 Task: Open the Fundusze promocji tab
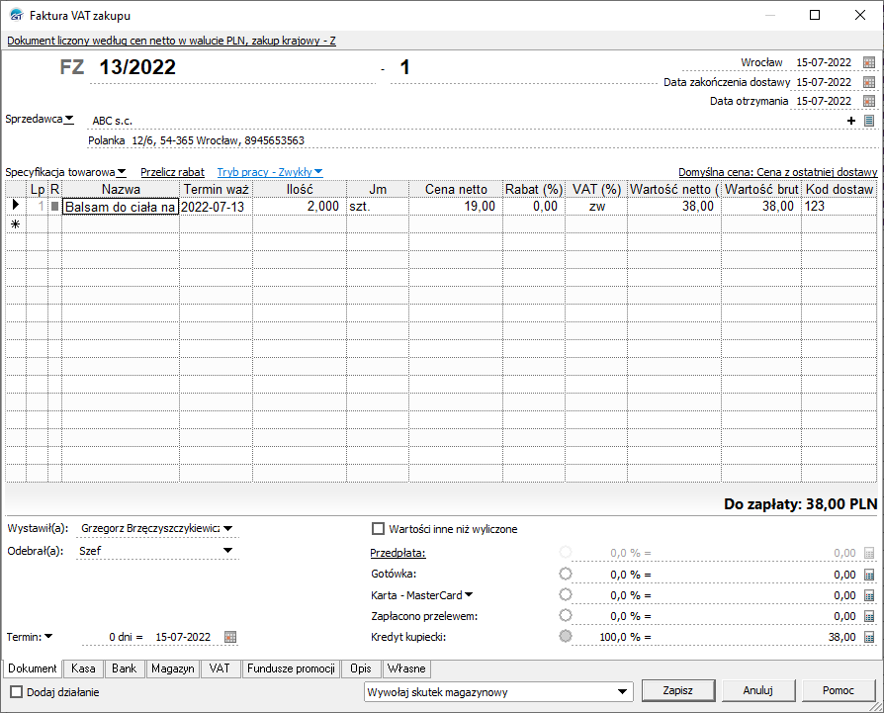click(292, 669)
